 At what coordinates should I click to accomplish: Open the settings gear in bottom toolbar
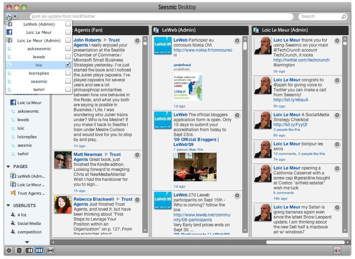(9, 251)
